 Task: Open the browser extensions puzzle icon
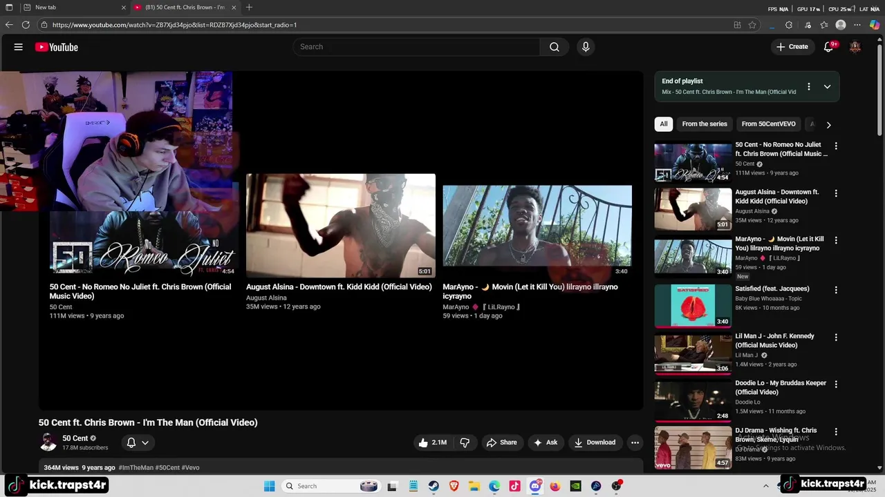coord(789,25)
